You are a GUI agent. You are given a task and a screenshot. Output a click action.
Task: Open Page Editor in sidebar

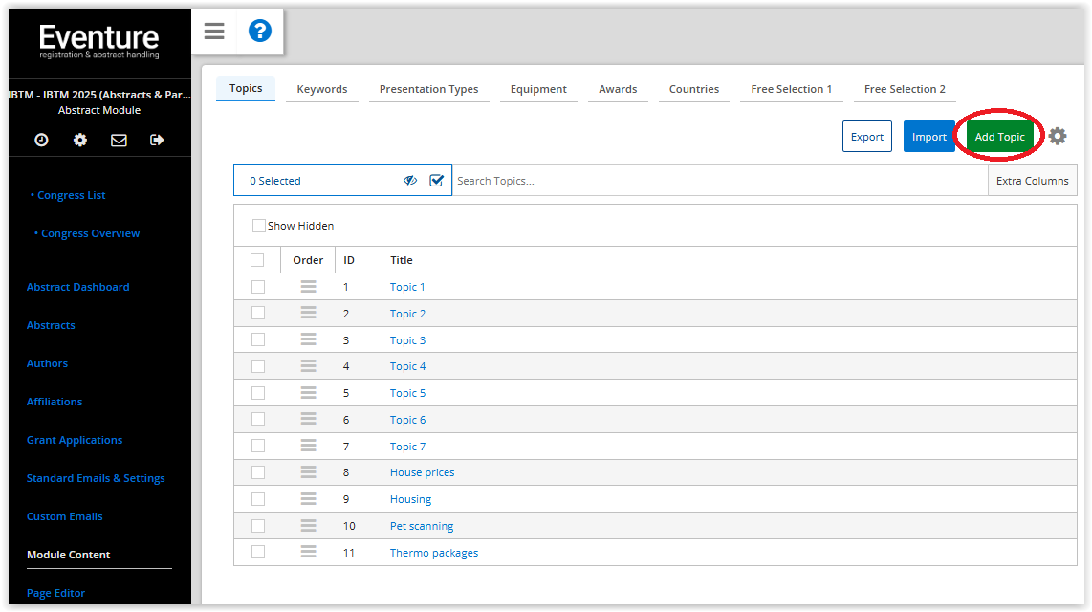point(55,593)
